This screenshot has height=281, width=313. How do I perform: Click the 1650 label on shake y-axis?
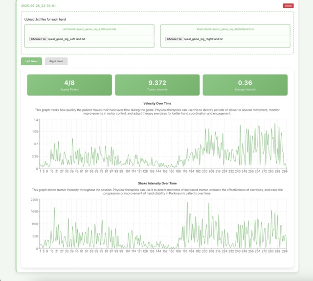coord(34,211)
